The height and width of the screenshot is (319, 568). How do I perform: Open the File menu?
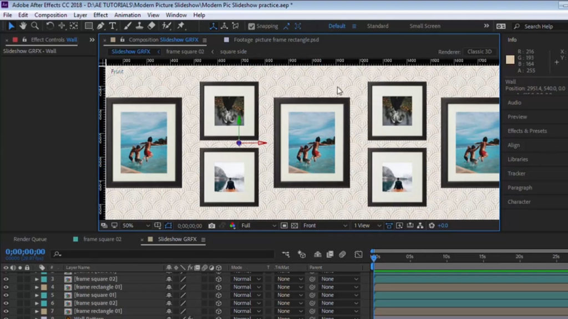pyautogui.click(x=7, y=15)
